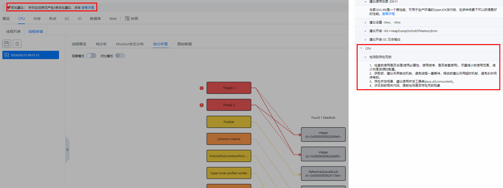Viewport: 503px width, 188px height.
Task: Click the ReferenceQueue$Lock node
Action: tap(323, 173)
